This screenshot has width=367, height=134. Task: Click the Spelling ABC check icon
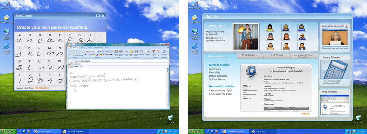click(164, 53)
